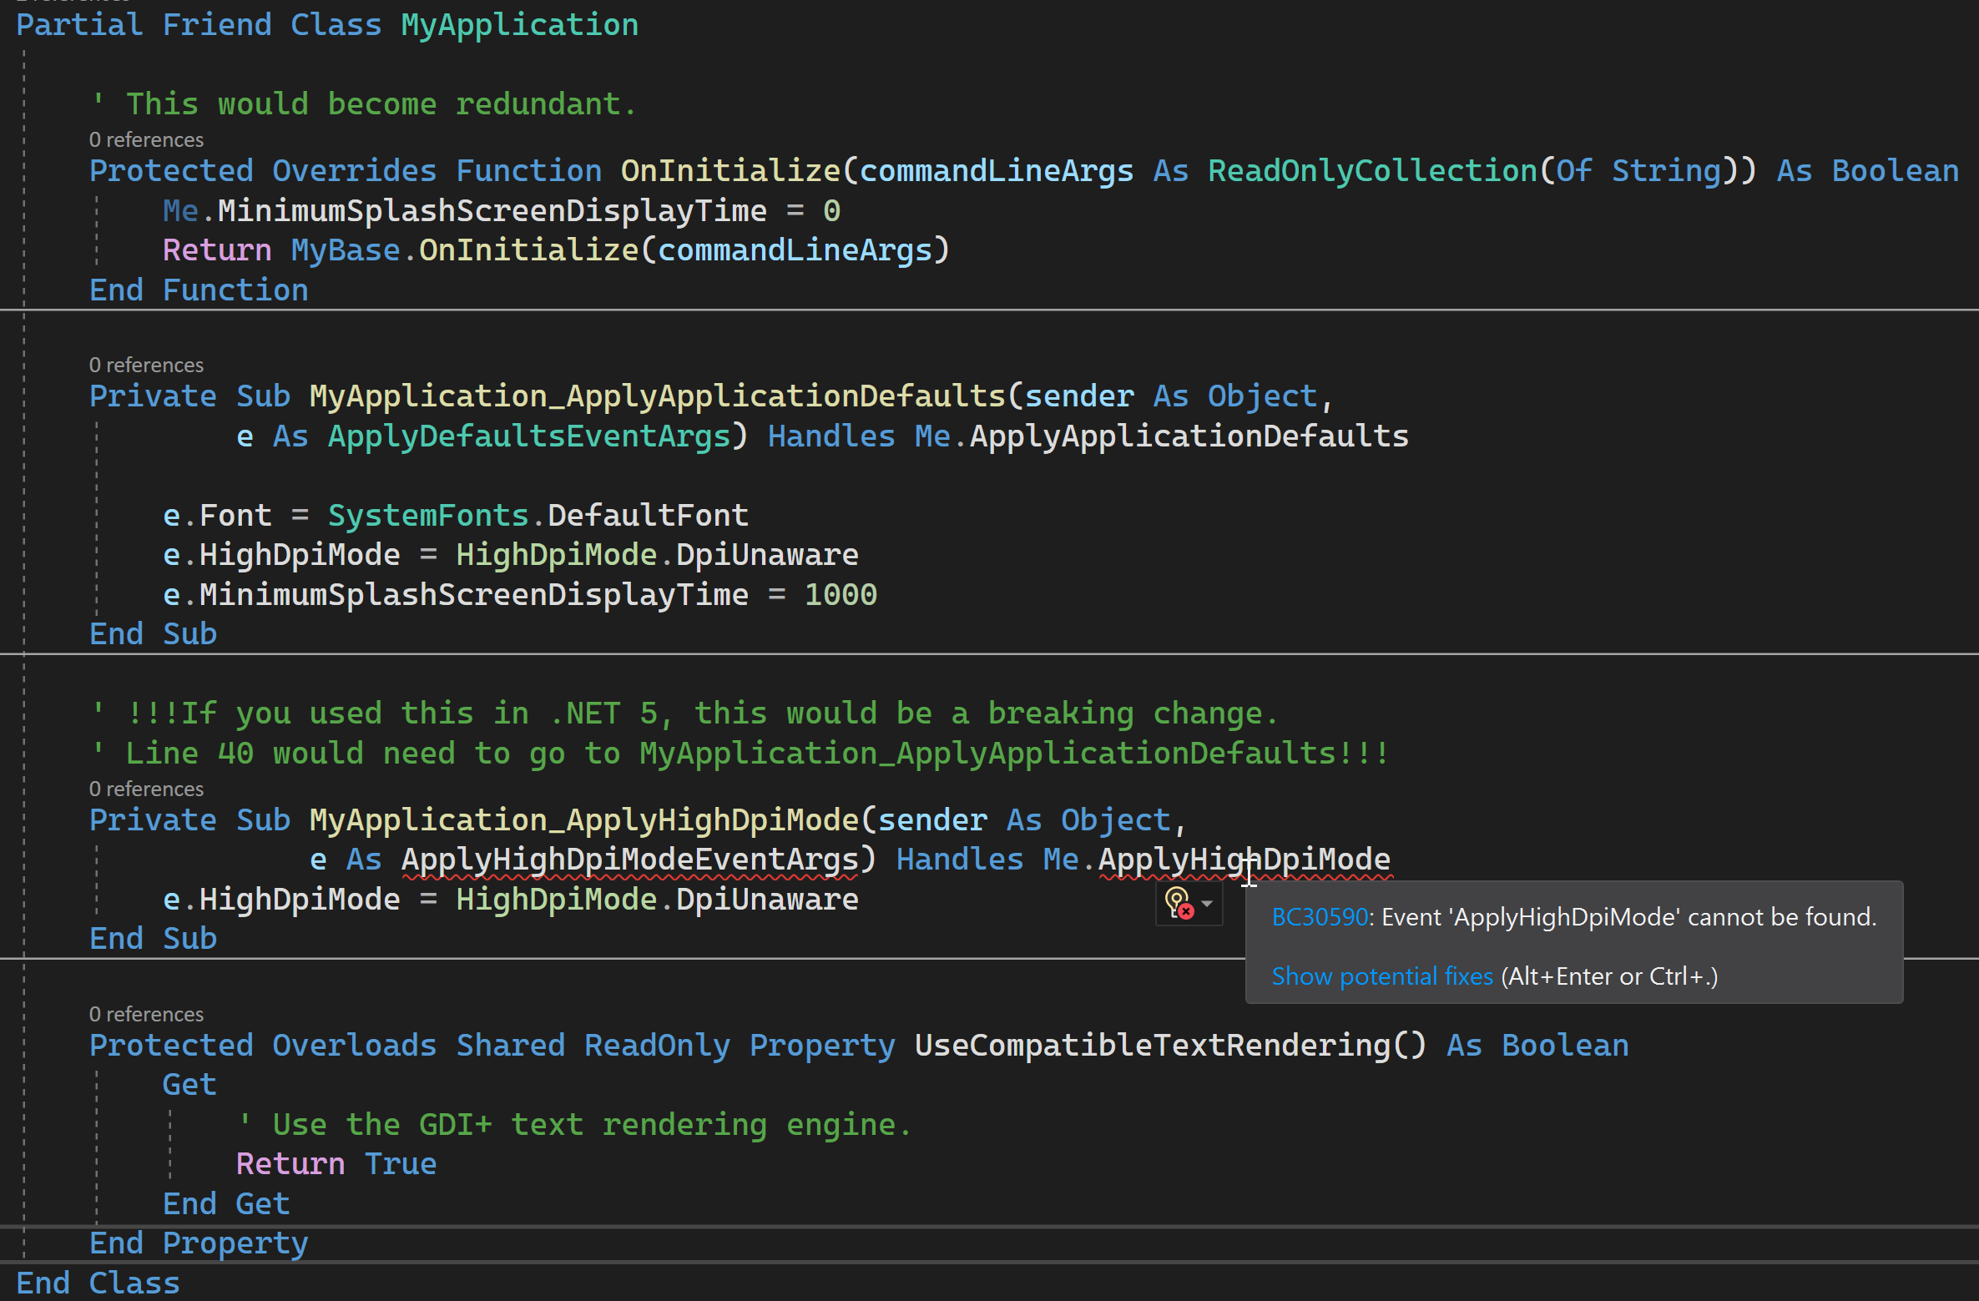1979x1301 pixels.
Task: Click 0 references above UseCompatibleTextRendering property
Action: point(145,1014)
